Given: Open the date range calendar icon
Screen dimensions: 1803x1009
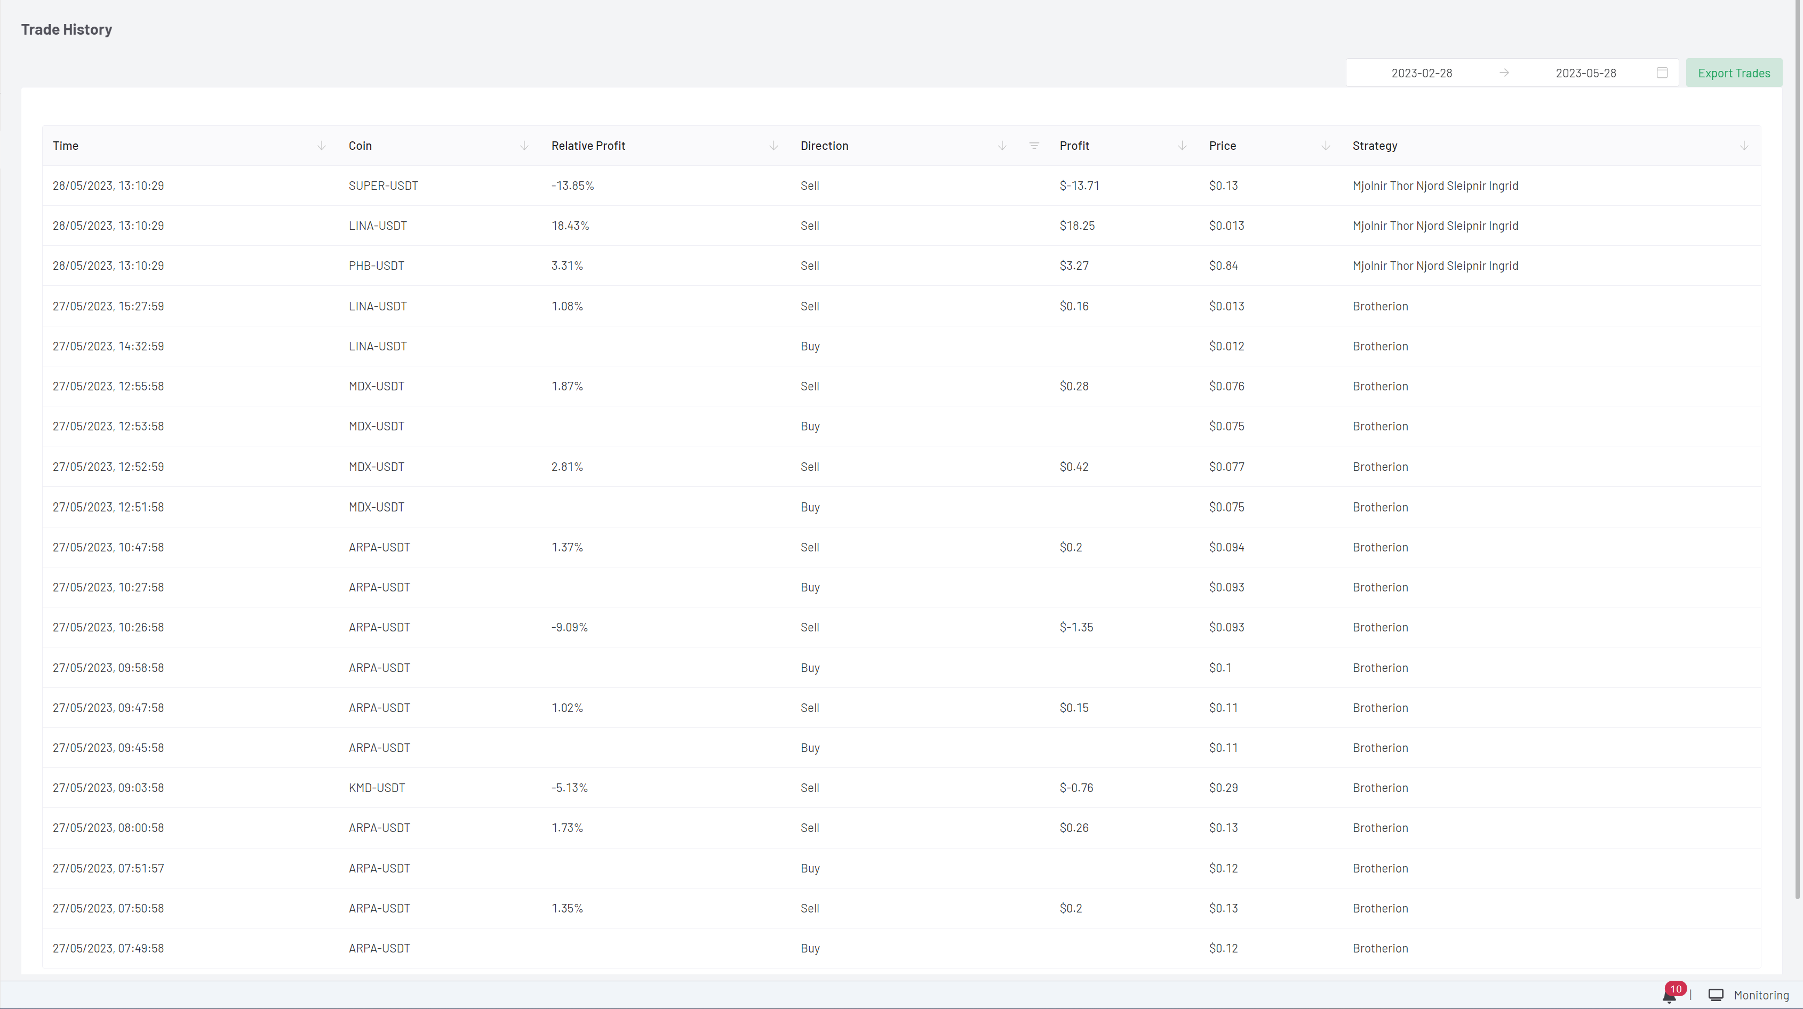Looking at the screenshot, I should 1662,73.
